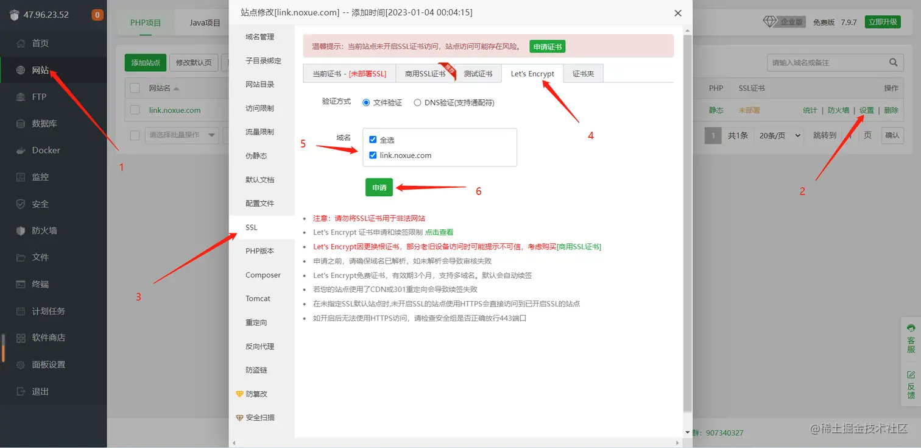Open 配置文件 in dialog menu

(261, 204)
